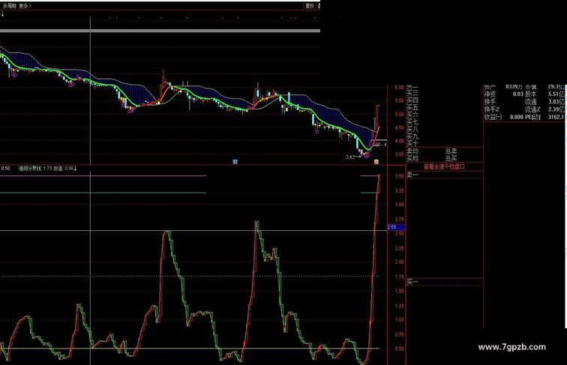Open the 多周期 period tab
Image resolution: width=567 pixels, height=365 pixels.
pyautogui.click(x=10, y=6)
